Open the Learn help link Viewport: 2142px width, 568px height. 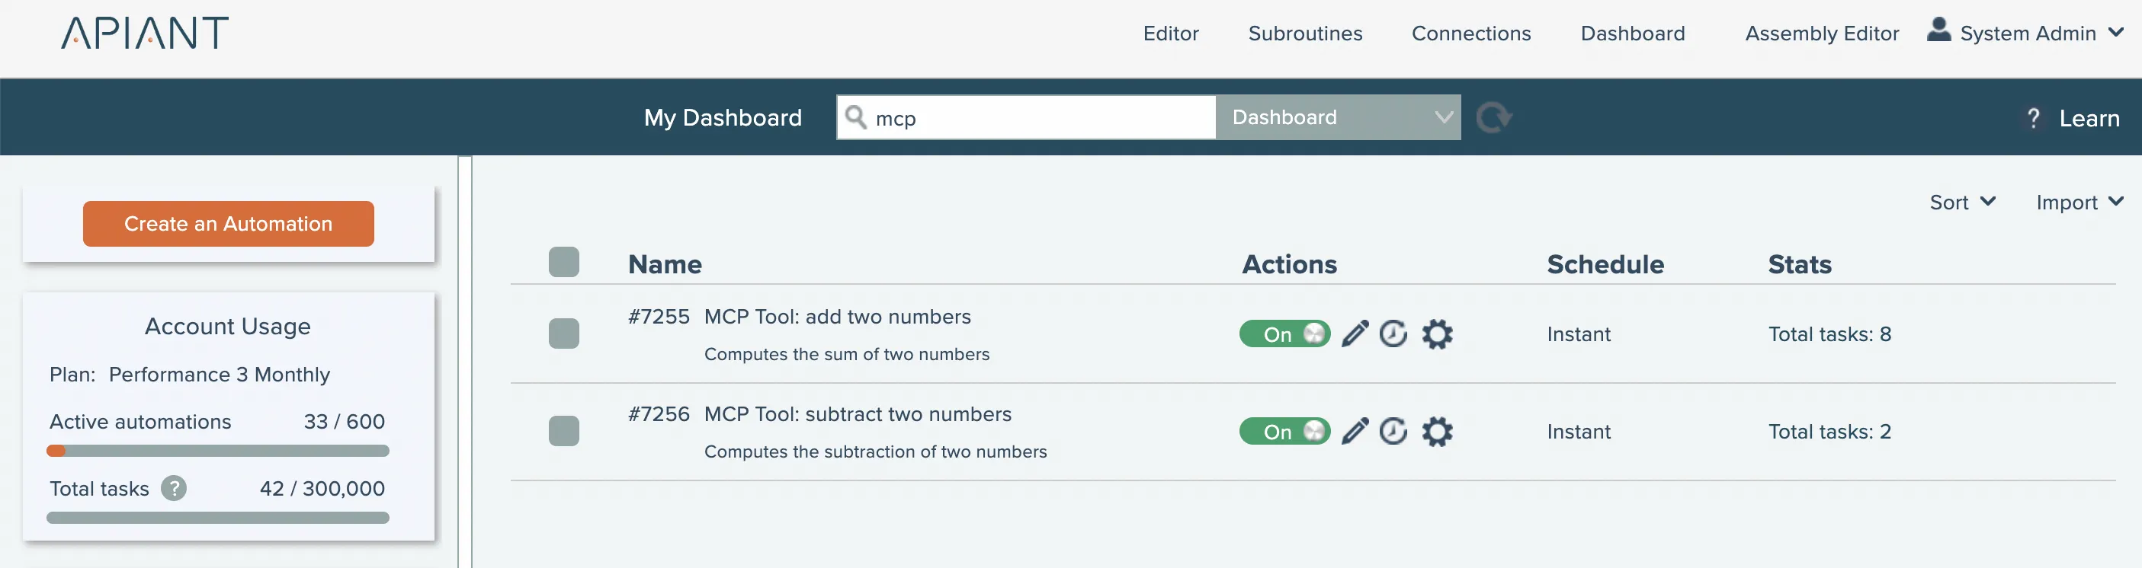click(x=2088, y=118)
